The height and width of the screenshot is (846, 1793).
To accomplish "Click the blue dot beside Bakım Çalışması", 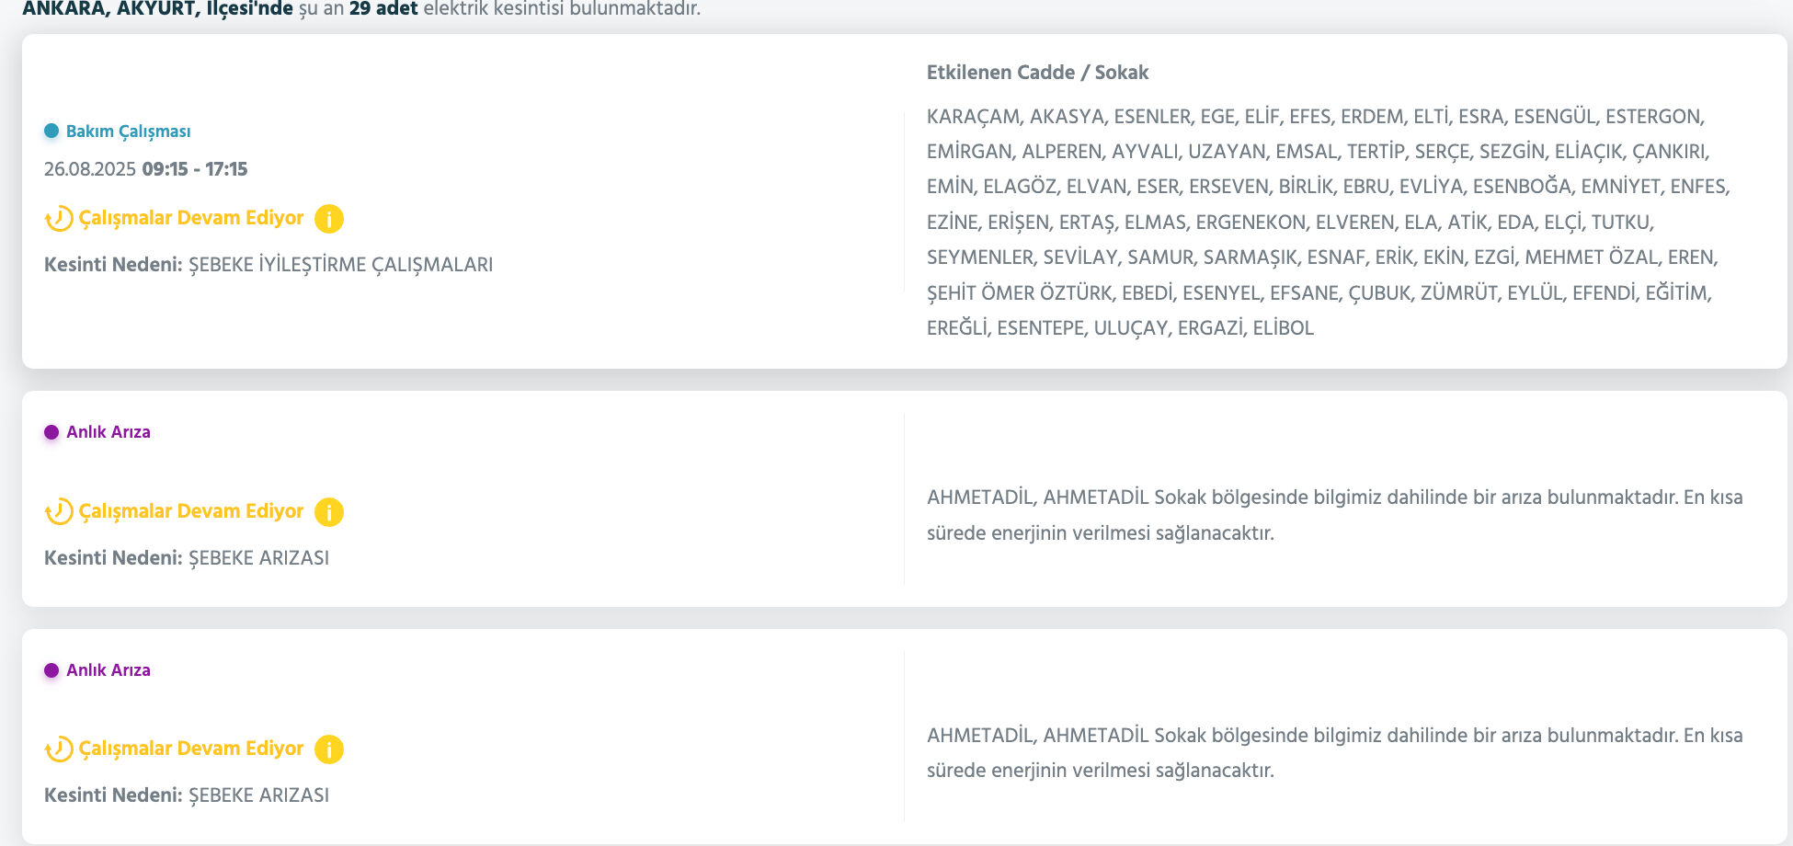I will point(51,131).
